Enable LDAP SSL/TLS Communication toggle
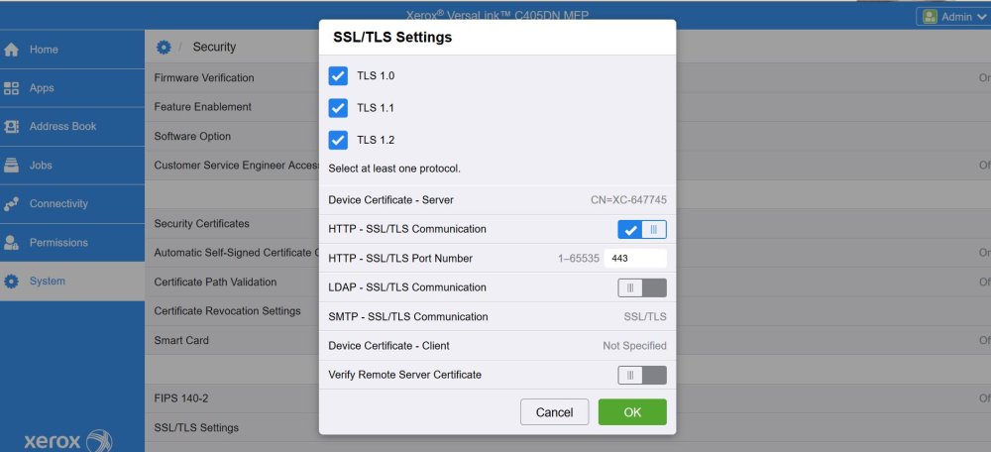This screenshot has width=991, height=452. 642,288
